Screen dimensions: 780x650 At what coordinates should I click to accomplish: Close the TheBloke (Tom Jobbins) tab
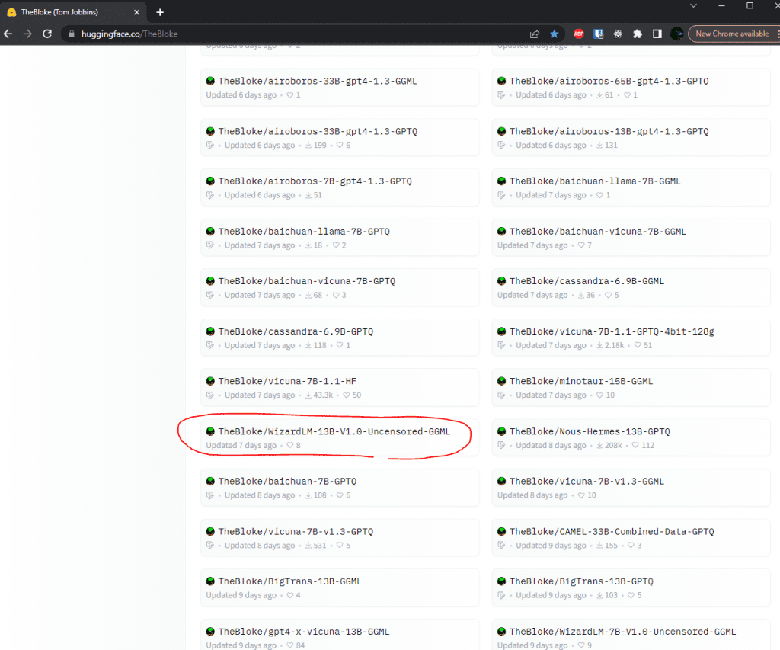(x=137, y=12)
